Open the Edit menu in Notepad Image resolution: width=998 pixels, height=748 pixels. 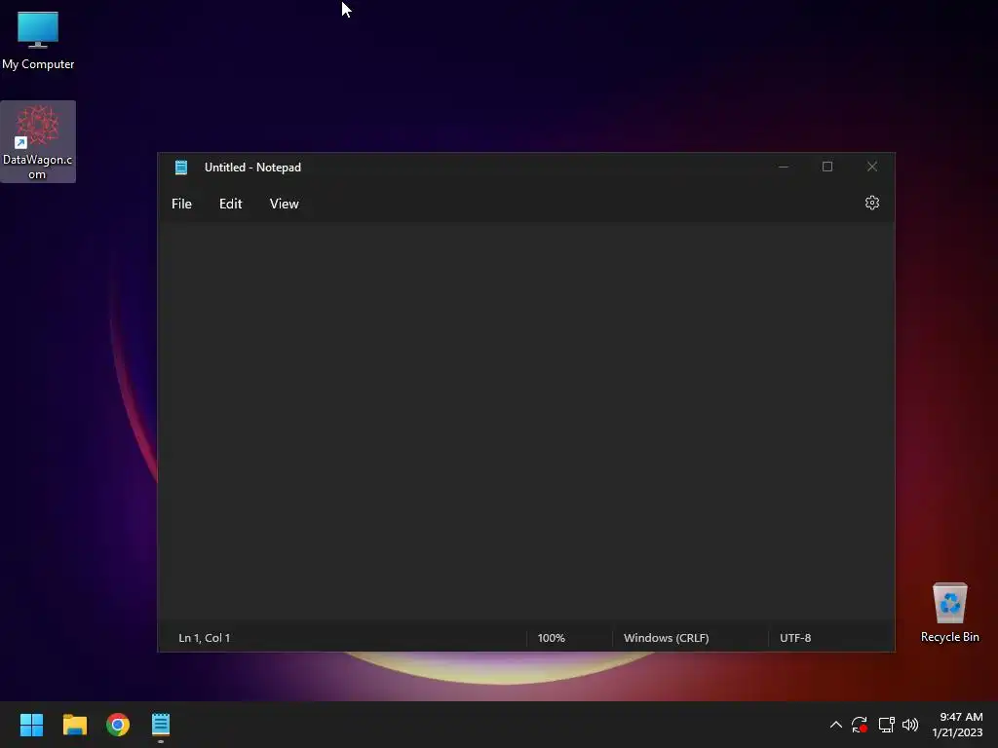[230, 204]
